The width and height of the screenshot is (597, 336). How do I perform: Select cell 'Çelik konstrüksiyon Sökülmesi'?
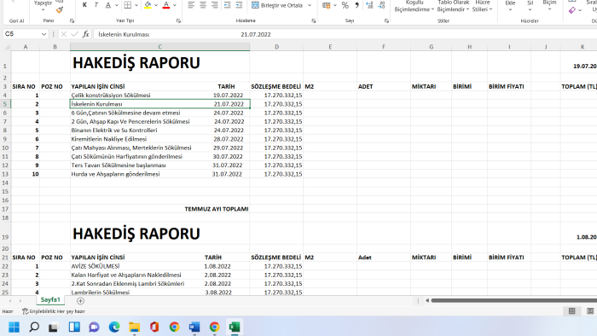click(x=160, y=96)
